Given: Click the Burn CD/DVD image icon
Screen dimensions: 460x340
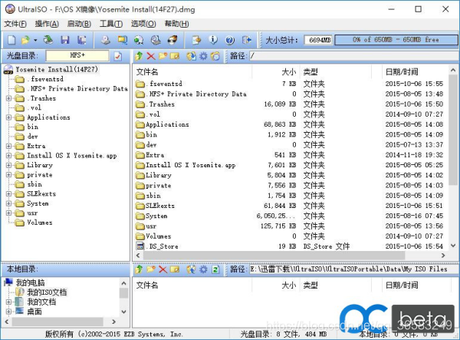Looking at the screenshot, I should point(172,40).
